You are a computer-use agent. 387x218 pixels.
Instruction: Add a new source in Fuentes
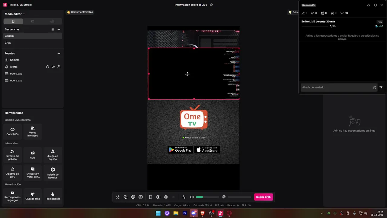click(x=59, y=53)
